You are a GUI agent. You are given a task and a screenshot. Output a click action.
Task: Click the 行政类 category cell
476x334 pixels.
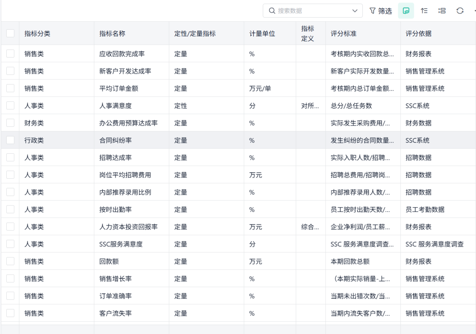(x=57, y=140)
